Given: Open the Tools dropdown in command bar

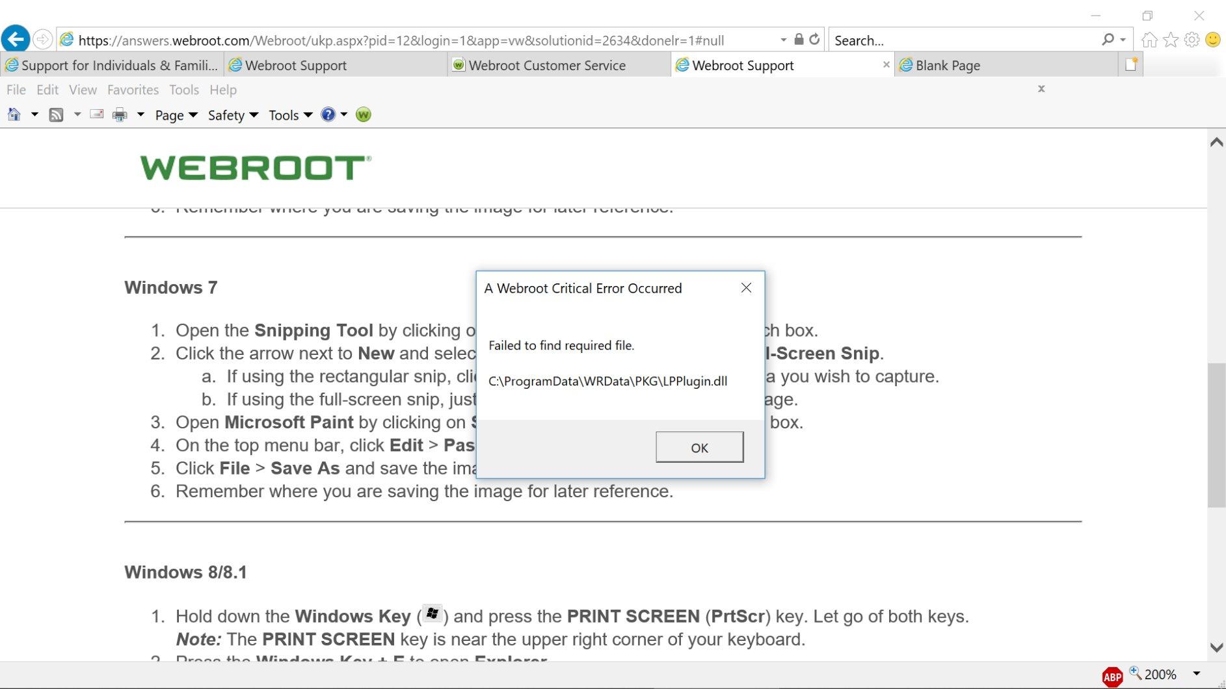Looking at the screenshot, I should 290,115.
